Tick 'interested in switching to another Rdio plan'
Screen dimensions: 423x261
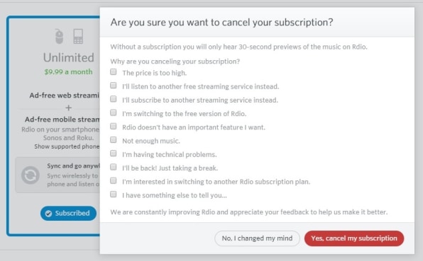[114, 180]
